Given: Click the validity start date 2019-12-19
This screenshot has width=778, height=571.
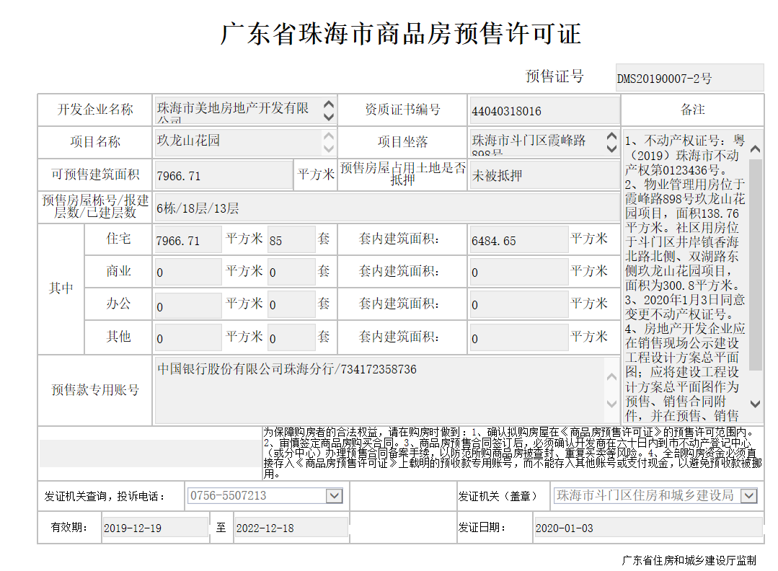Looking at the screenshot, I should coord(154,528).
